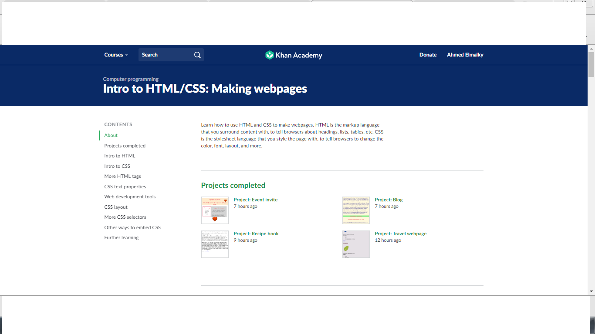The width and height of the screenshot is (595, 334).
Task: Open the Courses dropdown menu
Action: [116, 55]
